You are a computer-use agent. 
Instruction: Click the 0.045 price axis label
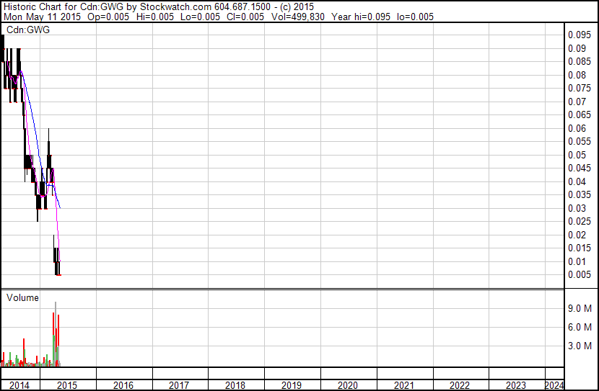580,168
